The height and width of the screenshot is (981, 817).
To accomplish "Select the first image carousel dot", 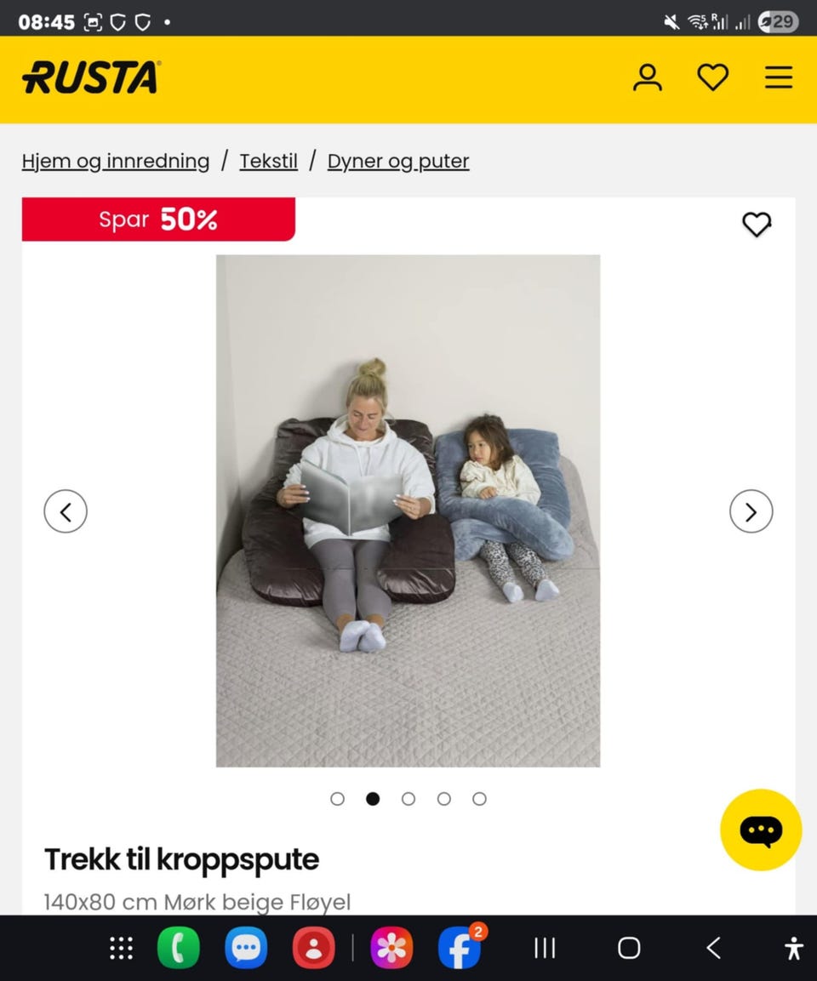I will (x=337, y=799).
